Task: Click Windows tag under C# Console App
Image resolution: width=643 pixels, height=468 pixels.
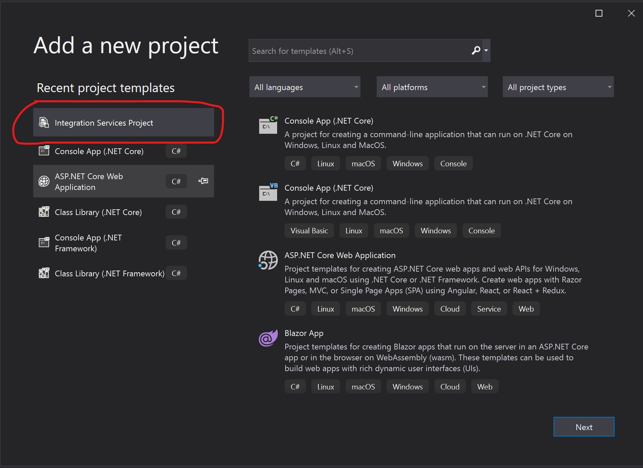Action: [408, 164]
